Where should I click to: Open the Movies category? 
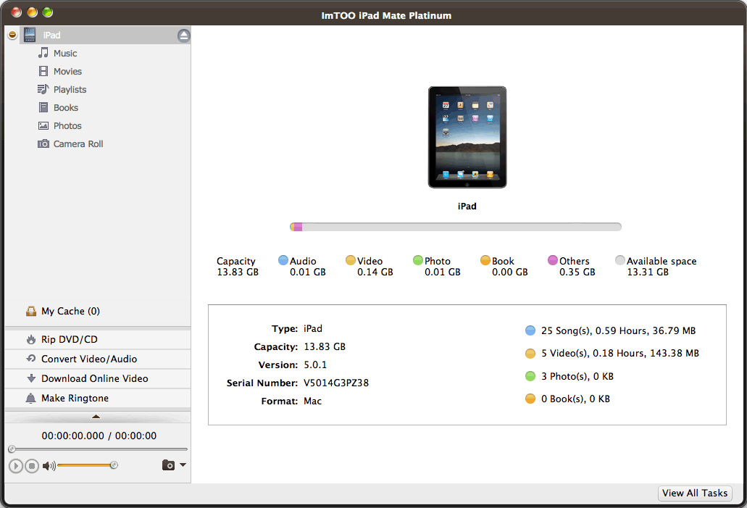coord(67,72)
